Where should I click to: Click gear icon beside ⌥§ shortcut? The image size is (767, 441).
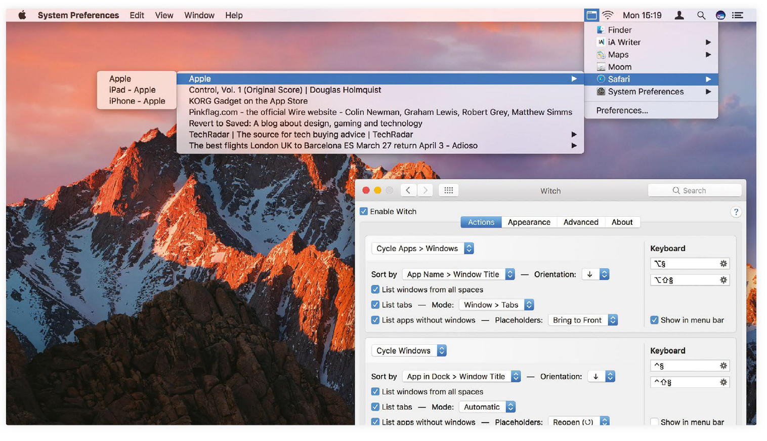pyautogui.click(x=723, y=263)
